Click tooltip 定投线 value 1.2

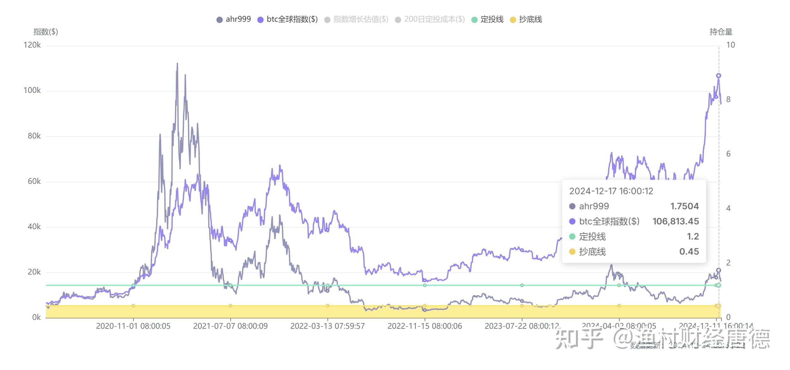693,236
